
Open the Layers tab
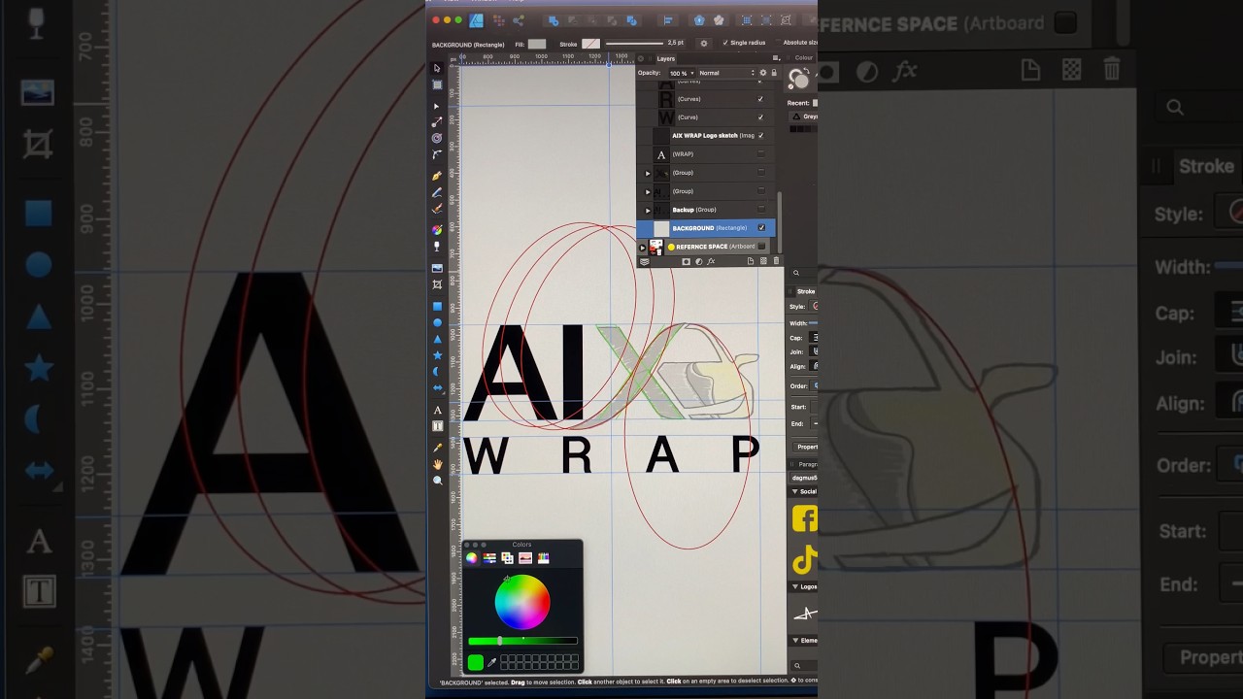666,58
